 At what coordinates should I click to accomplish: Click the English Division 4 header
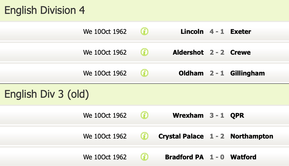(45, 10)
